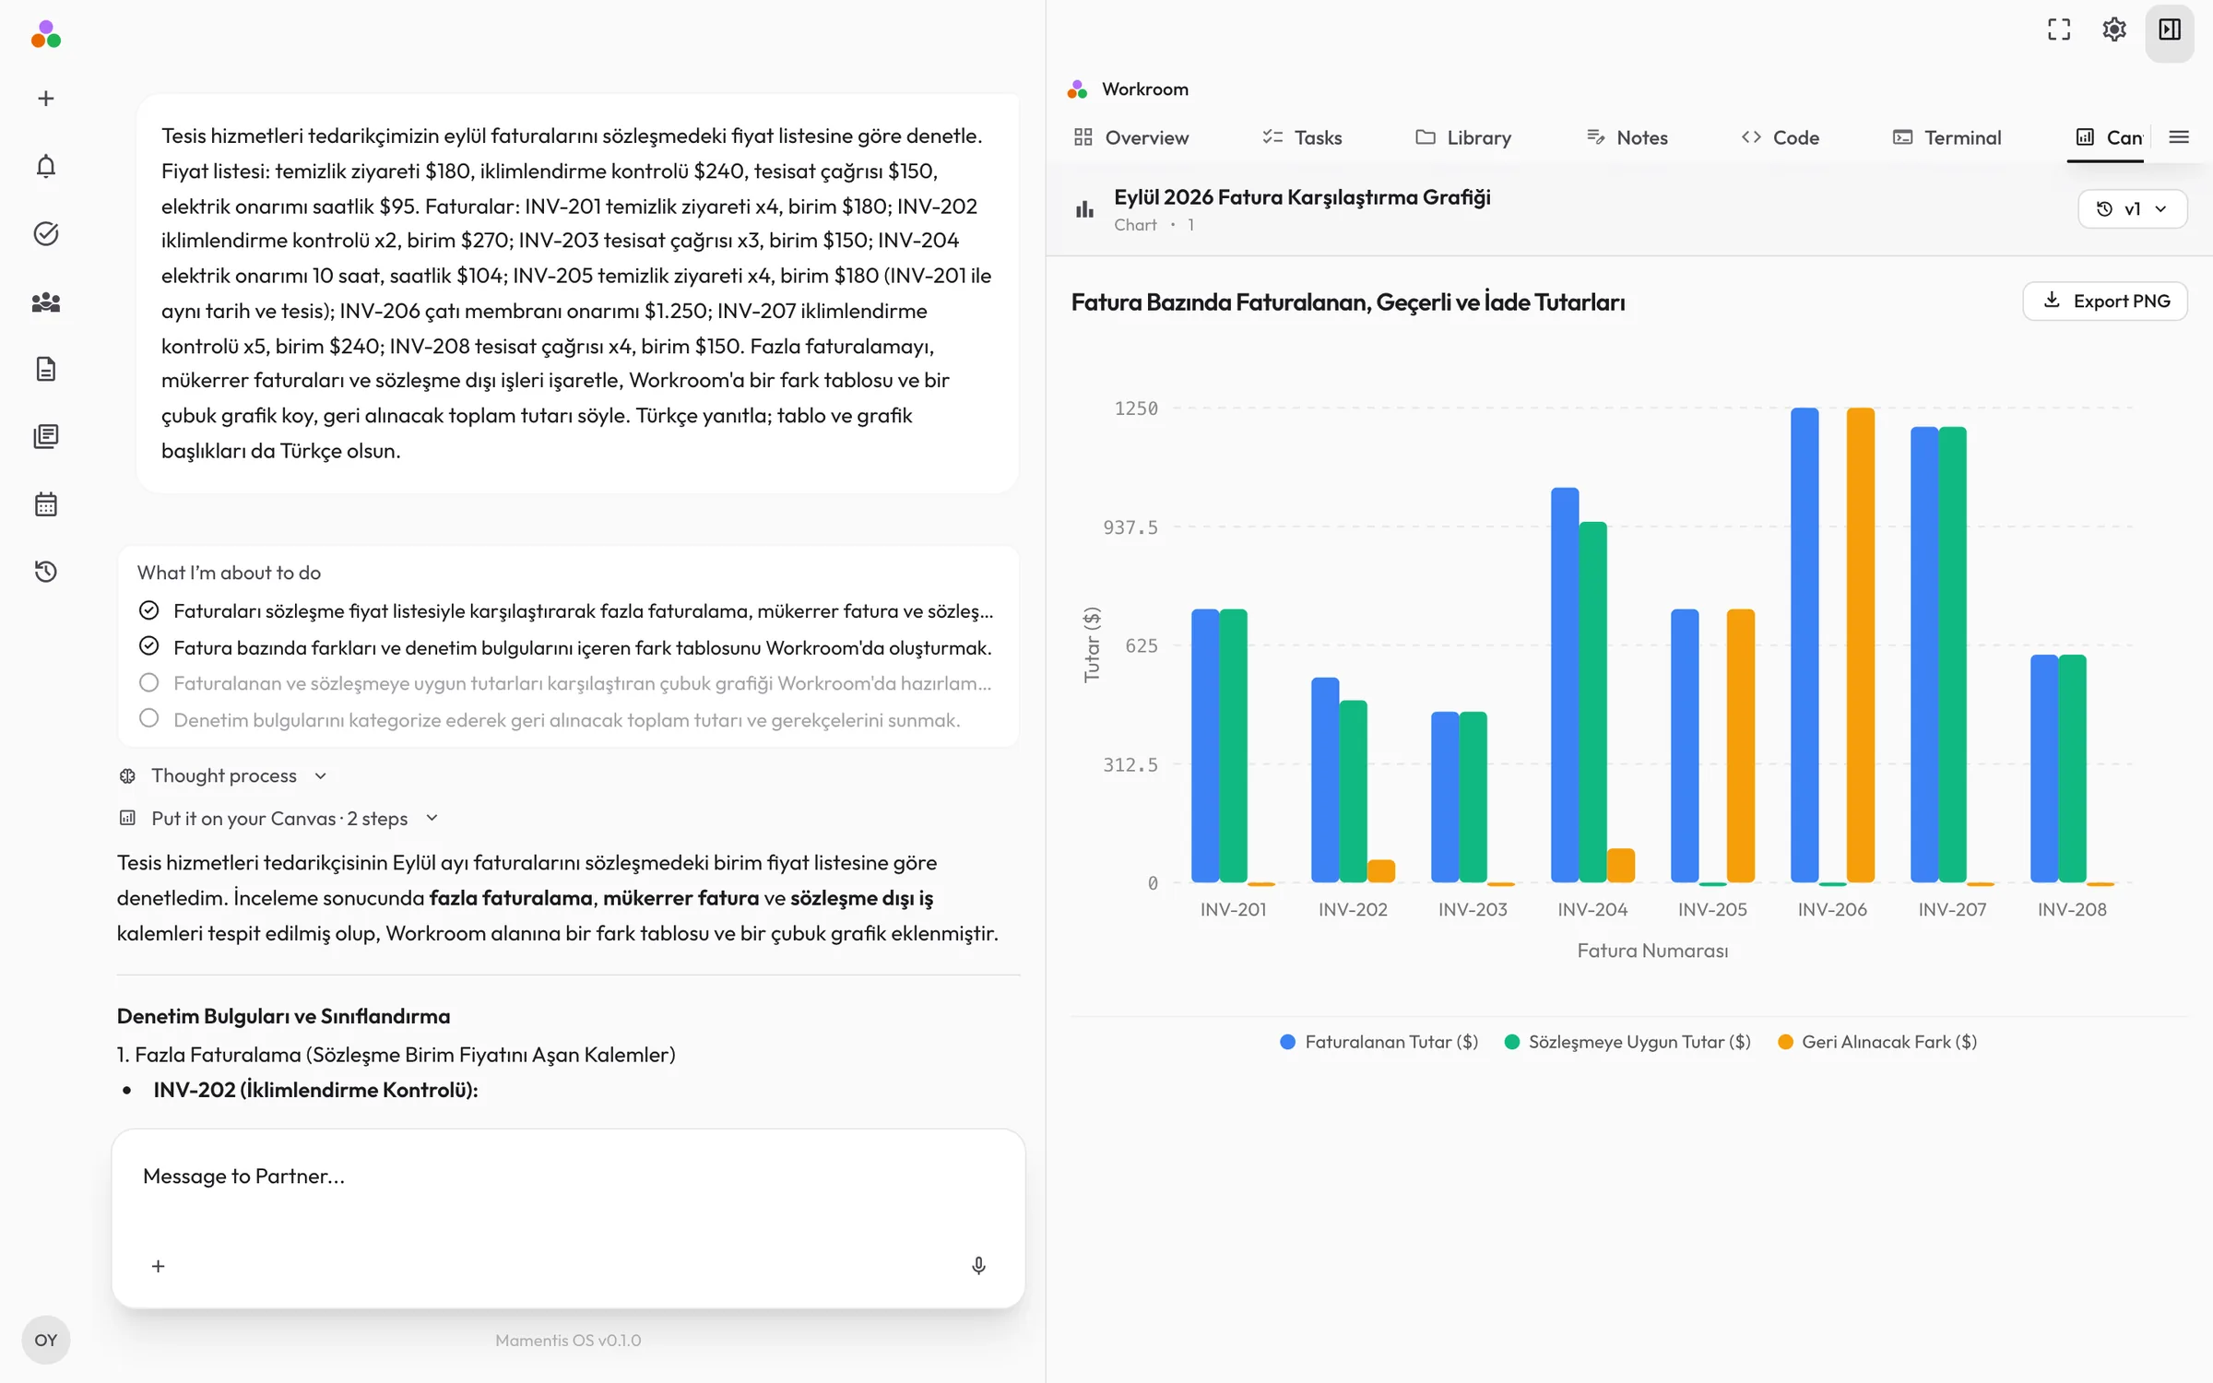Click the 'Eylül 2026 Fatura Karşılaştırma Grafiği' title

tap(1302, 197)
